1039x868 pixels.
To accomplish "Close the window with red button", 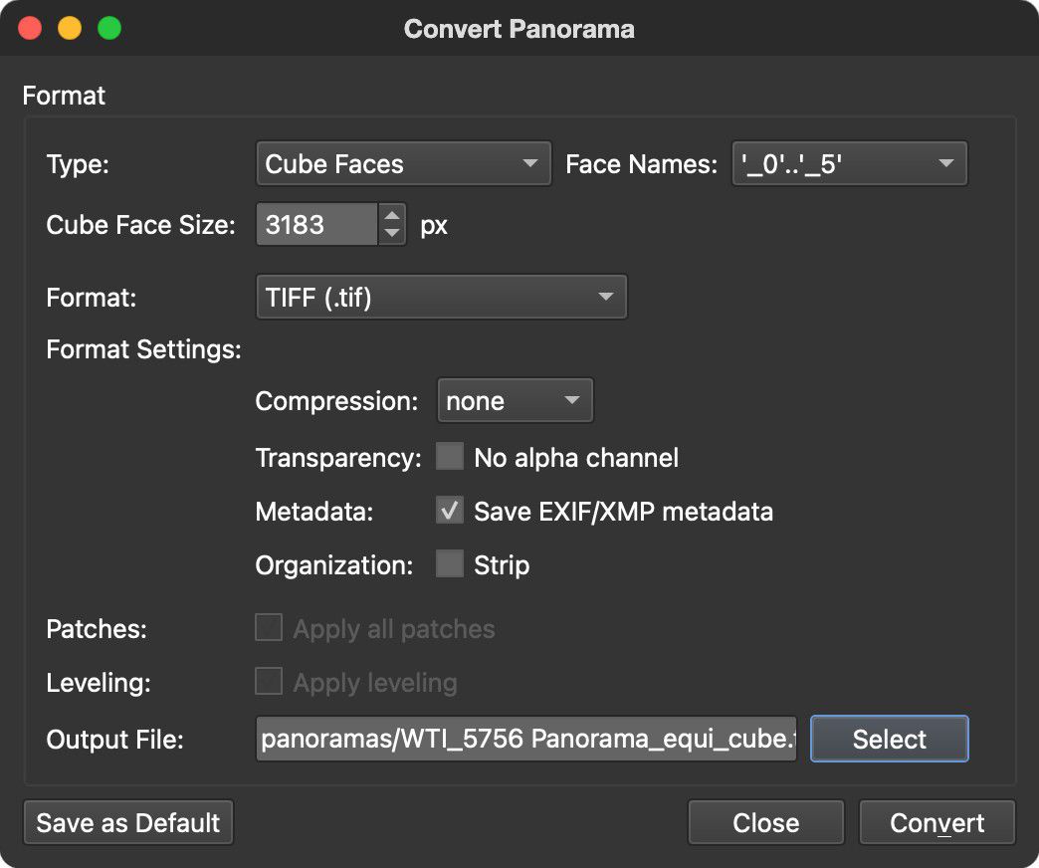I will tap(30, 29).
